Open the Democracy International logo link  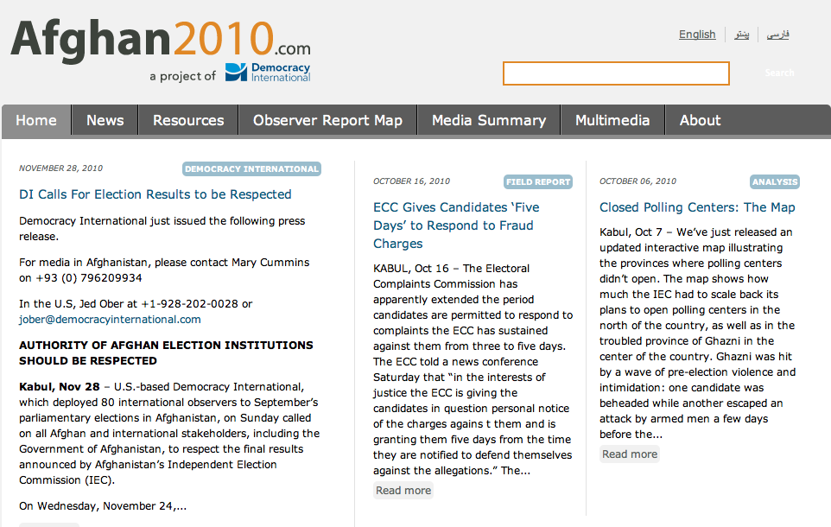coord(268,73)
